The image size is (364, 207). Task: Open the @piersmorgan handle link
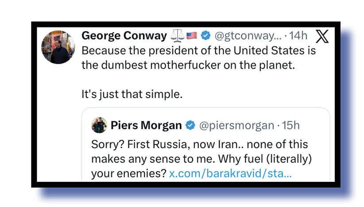tap(236, 126)
